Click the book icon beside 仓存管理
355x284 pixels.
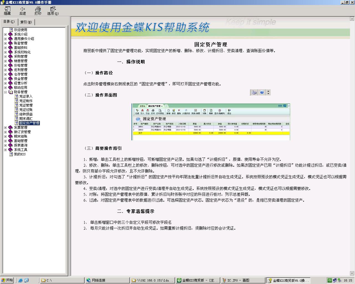coord(11,74)
